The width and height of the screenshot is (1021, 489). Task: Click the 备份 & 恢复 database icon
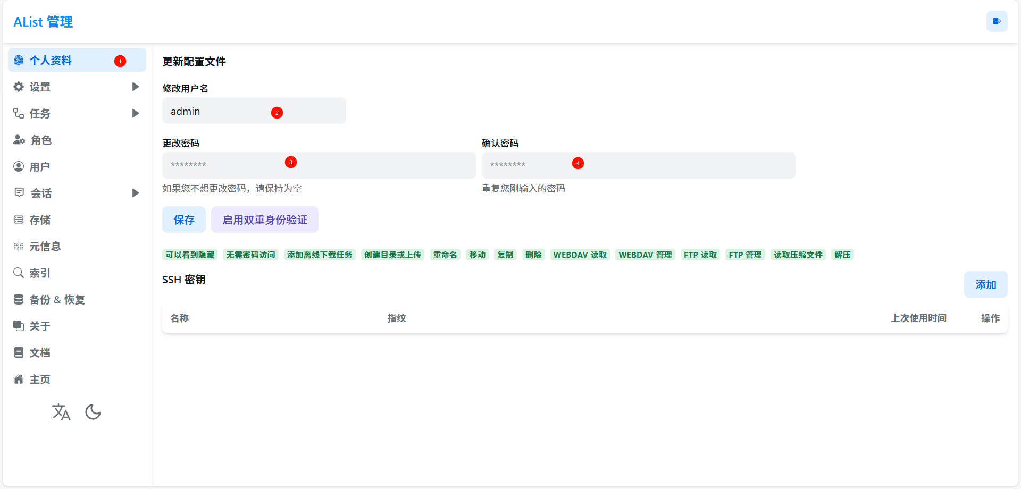click(x=19, y=299)
